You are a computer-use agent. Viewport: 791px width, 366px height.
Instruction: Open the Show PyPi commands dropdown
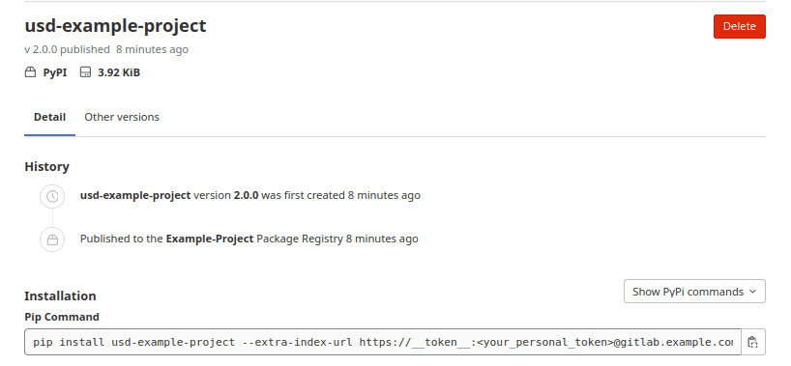tap(694, 292)
